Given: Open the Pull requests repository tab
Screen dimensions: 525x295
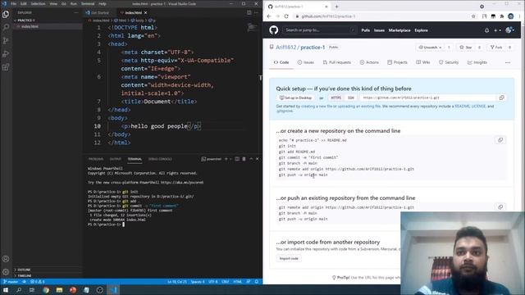Looking at the screenshot, I should (x=337, y=62).
